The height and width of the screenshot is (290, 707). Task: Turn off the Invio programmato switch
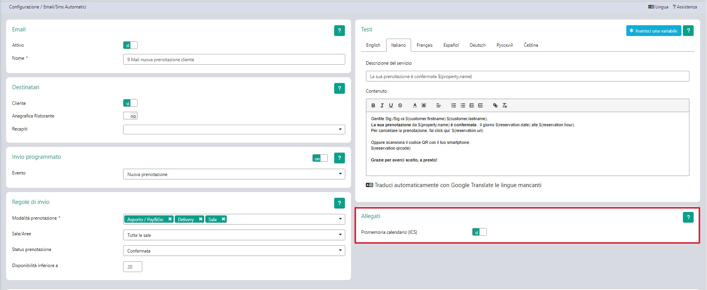(320, 158)
